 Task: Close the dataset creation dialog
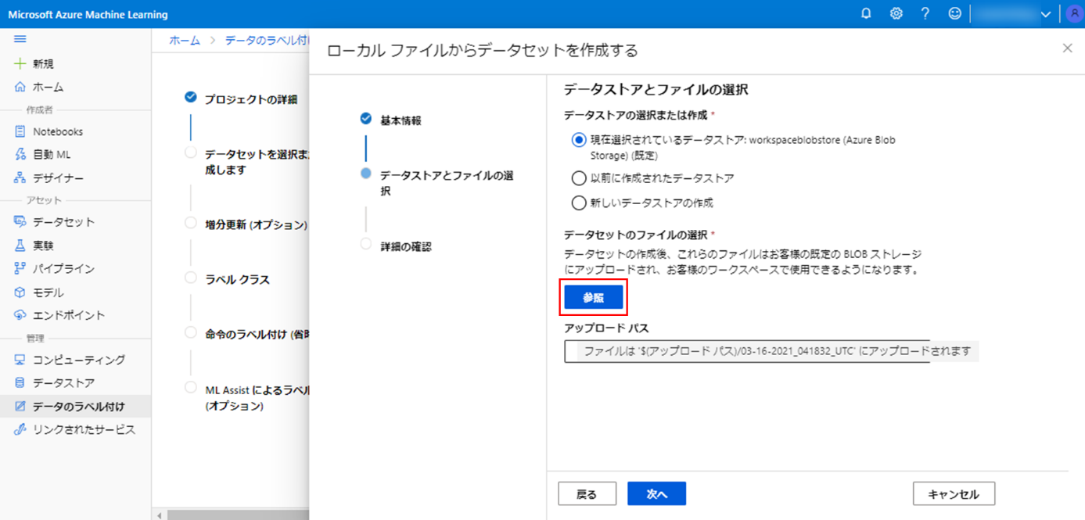pos(1067,48)
